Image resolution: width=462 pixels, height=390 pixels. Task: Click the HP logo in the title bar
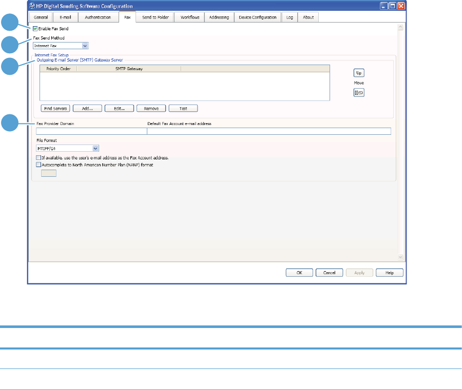pos(32,6)
